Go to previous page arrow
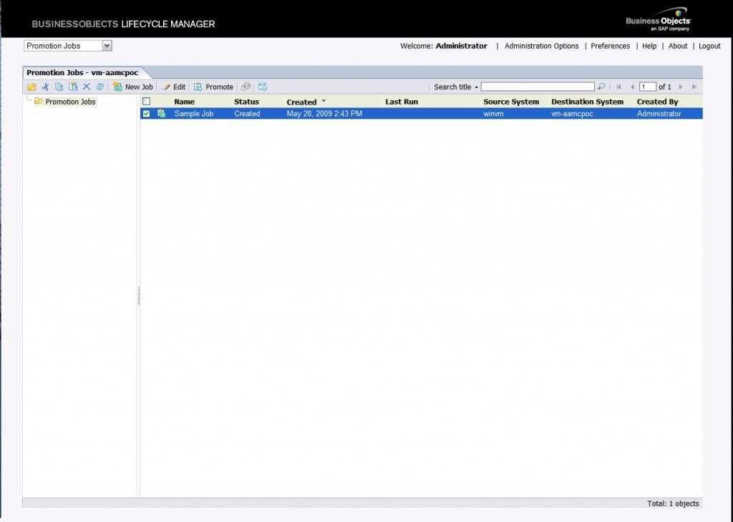The image size is (733, 522). [633, 87]
